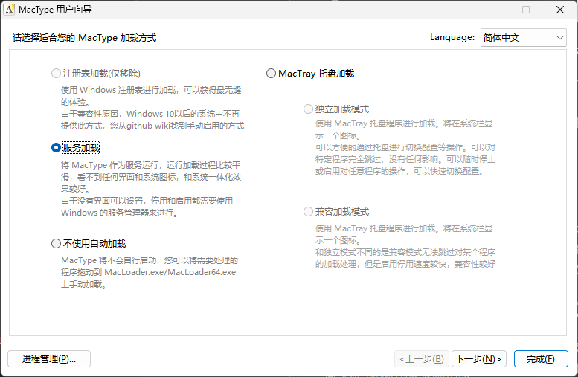Click text 和独立模式不同的是兼容模式无法跳过对某个程序
The height and width of the screenshot is (377, 578).
click(405, 252)
